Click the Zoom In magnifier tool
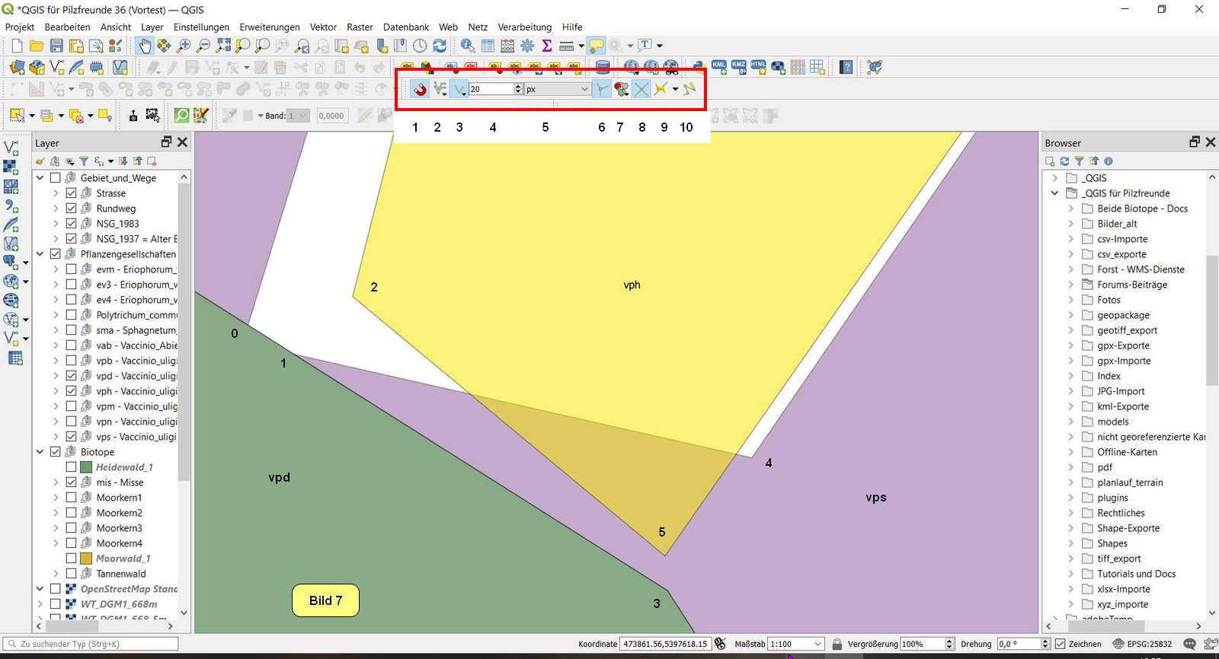The height and width of the screenshot is (659, 1219). pos(184,46)
